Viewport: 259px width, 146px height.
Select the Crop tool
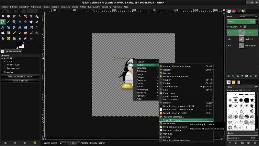(x=37, y=22)
